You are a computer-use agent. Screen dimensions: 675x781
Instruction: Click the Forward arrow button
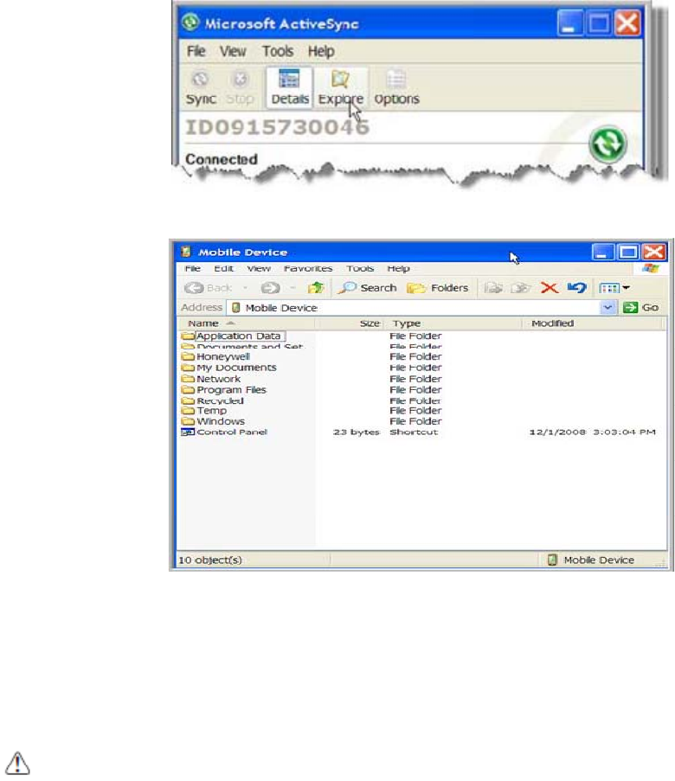[270, 288]
